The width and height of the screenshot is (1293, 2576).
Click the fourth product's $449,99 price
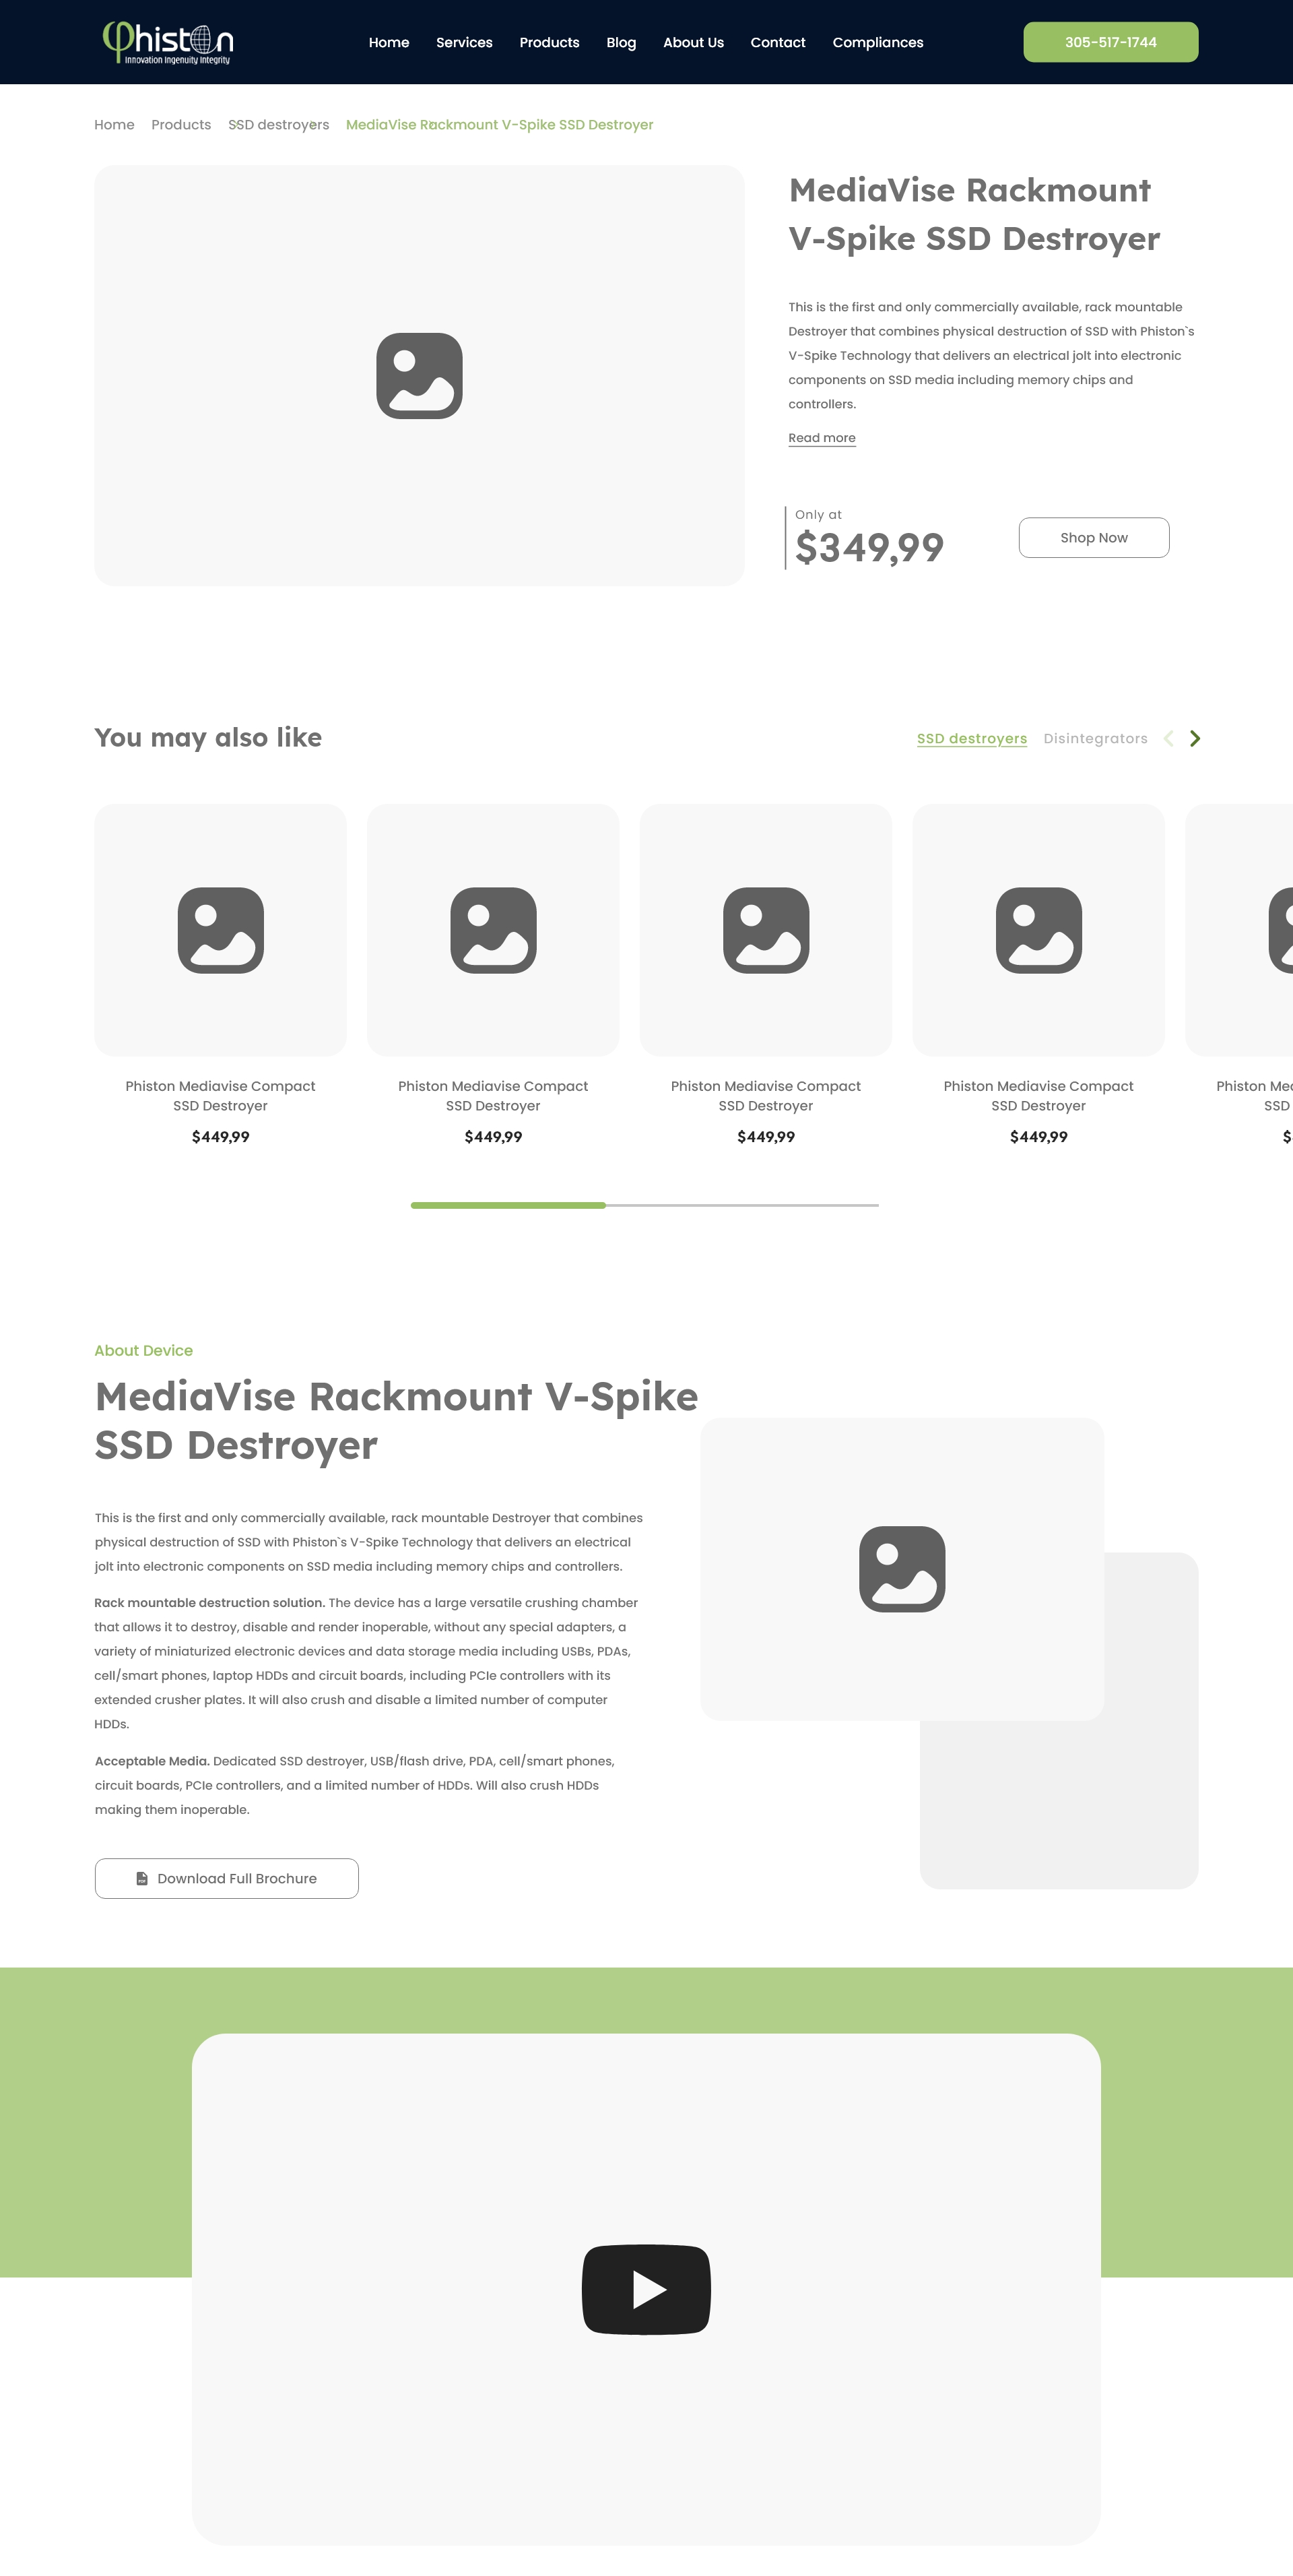pyautogui.click(x=1039, y=1137)
